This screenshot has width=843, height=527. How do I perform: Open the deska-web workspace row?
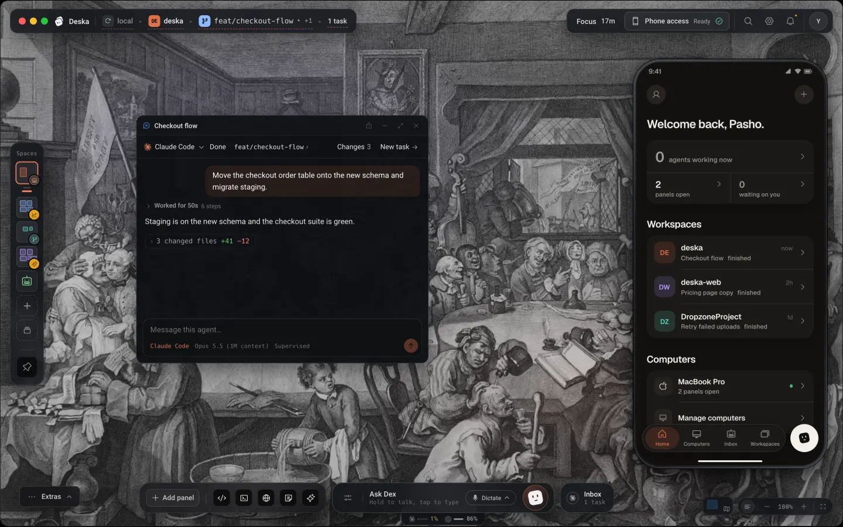point(730,287)
